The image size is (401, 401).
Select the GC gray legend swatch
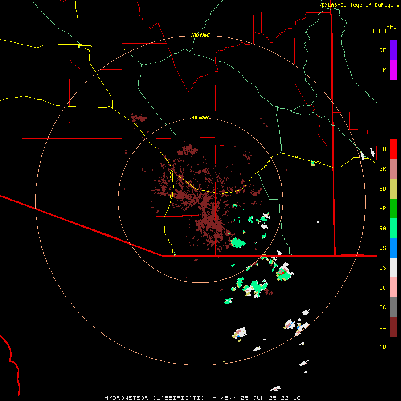(x=393, y=307)
